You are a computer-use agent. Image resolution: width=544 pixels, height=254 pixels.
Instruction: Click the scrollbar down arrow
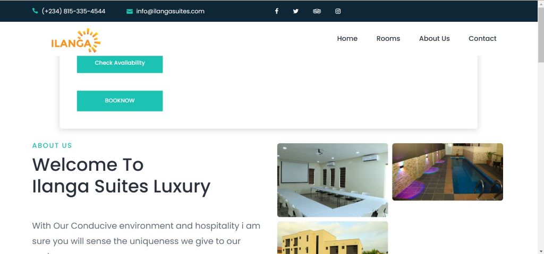(540, 250)
